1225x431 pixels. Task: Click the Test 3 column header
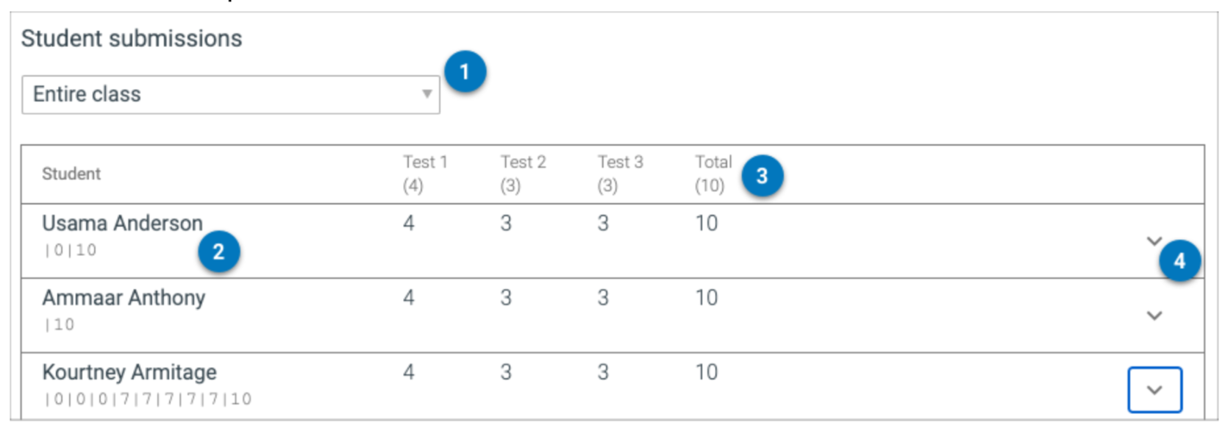click(x=620, y=174)
